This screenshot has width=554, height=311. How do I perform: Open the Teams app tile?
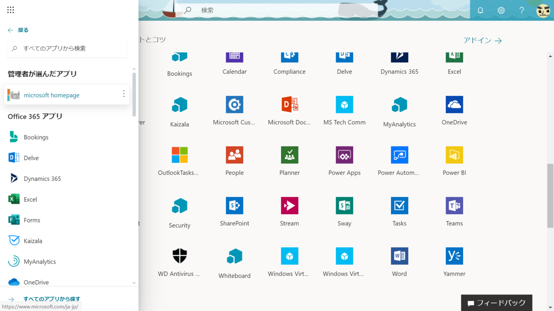point(454,212)
